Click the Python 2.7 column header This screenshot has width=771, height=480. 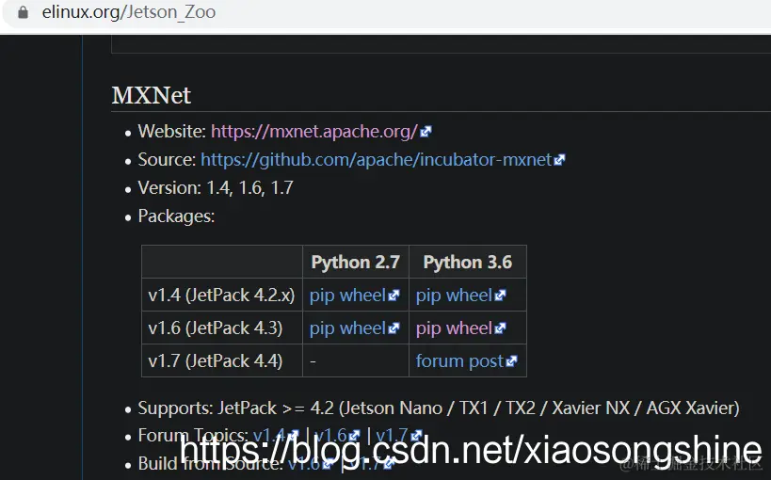point(356,263)
